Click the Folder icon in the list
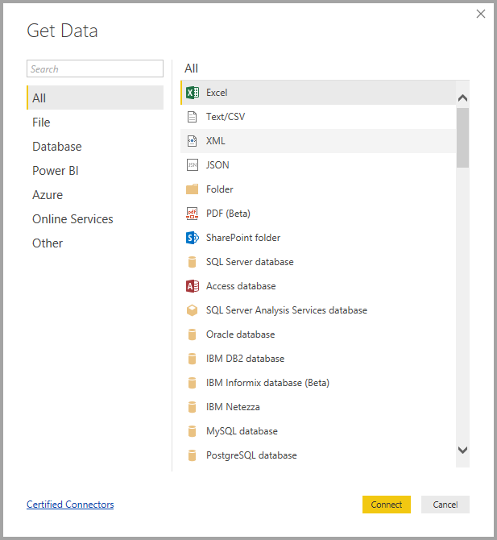 click(x=192, y=189)
